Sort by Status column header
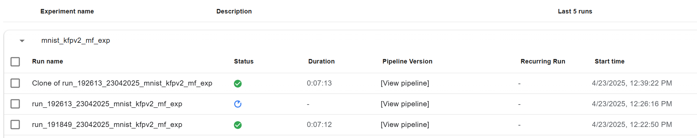This screenshot has width=697, height=138. 243,61
